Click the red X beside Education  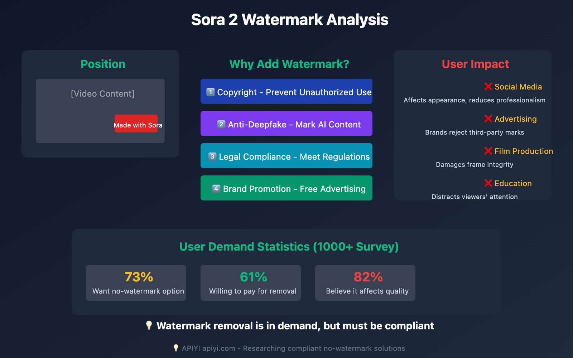click(488, 183)
